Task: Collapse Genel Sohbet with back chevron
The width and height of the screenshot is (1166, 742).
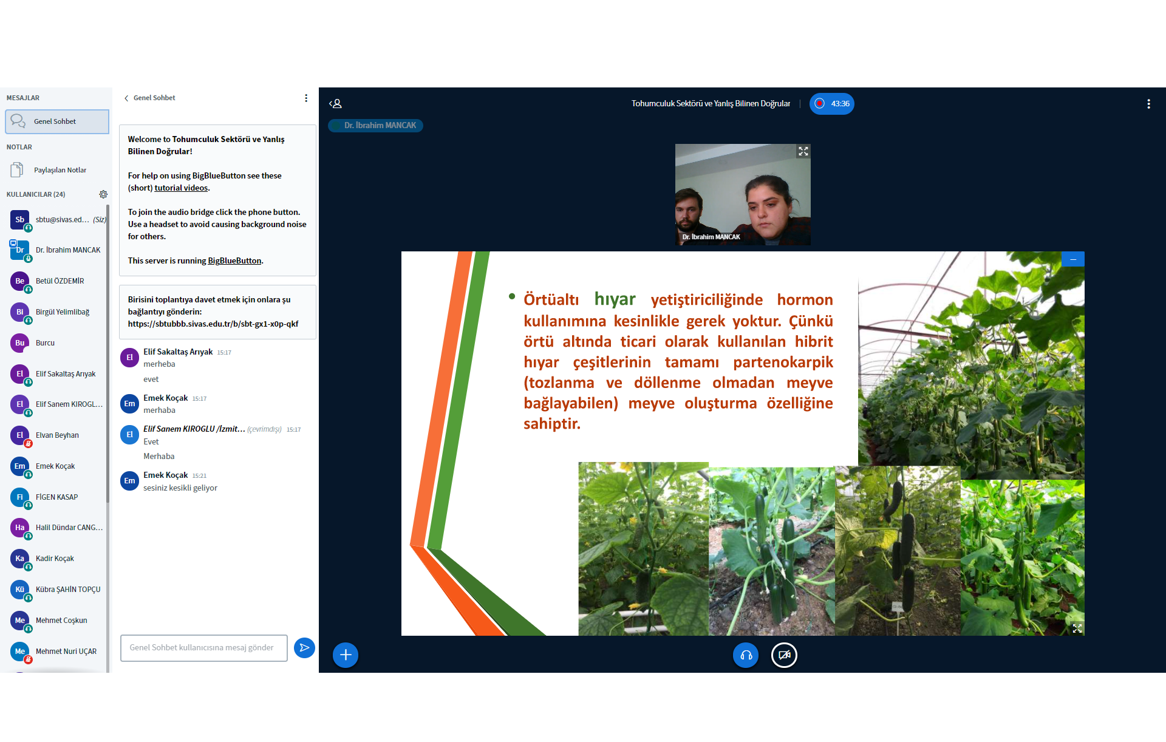Action: (x=126, y=98)
